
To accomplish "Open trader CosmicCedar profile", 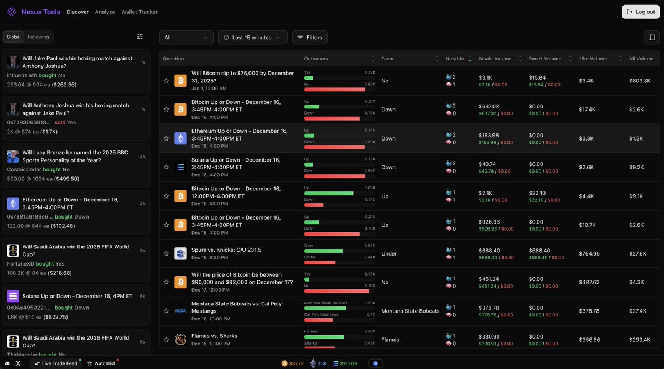I will 24,170.
